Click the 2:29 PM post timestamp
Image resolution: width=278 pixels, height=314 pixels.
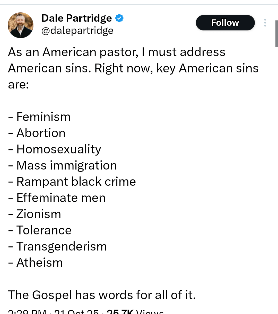[27, 312]
